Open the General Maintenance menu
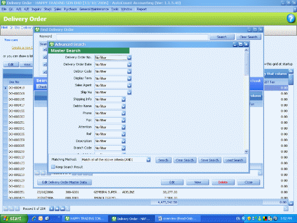297x223 pixels. pos(94,9)
